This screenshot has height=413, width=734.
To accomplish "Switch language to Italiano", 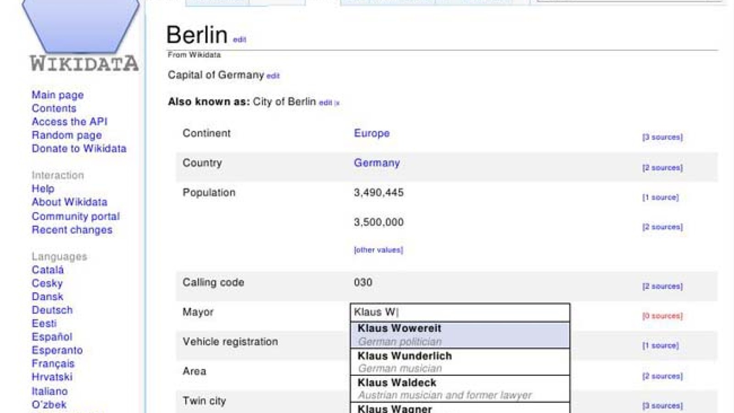I will pyautogui.click(x=50, y=391).
